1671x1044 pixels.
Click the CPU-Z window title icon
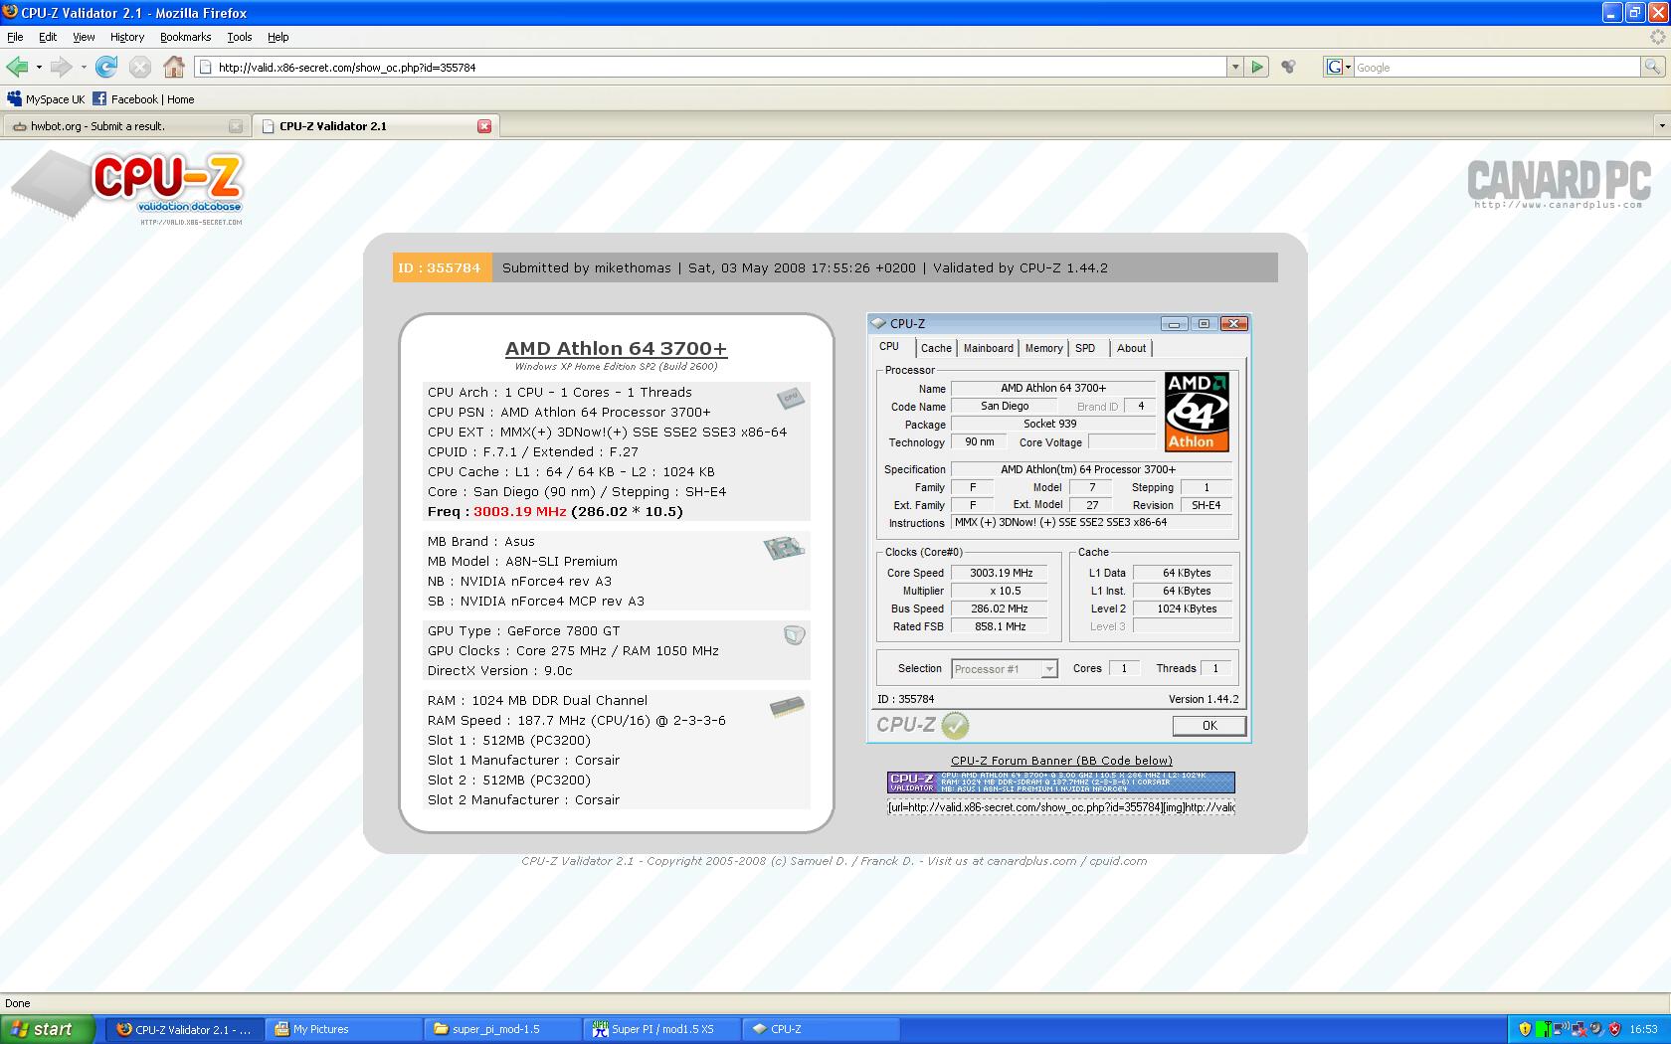click(879, 323)
